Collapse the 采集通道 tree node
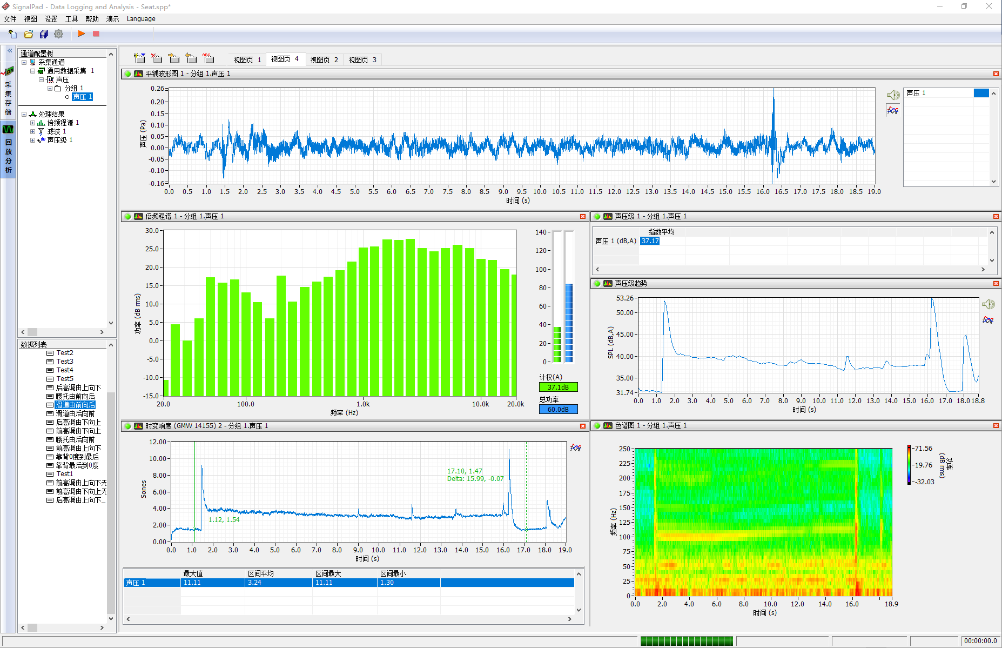This screenshot has width=1002, height=648. coord(24,62)
